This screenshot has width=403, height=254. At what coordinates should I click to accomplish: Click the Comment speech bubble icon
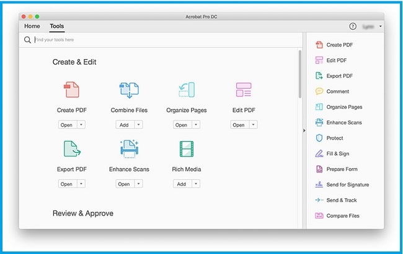click(319, 91)
